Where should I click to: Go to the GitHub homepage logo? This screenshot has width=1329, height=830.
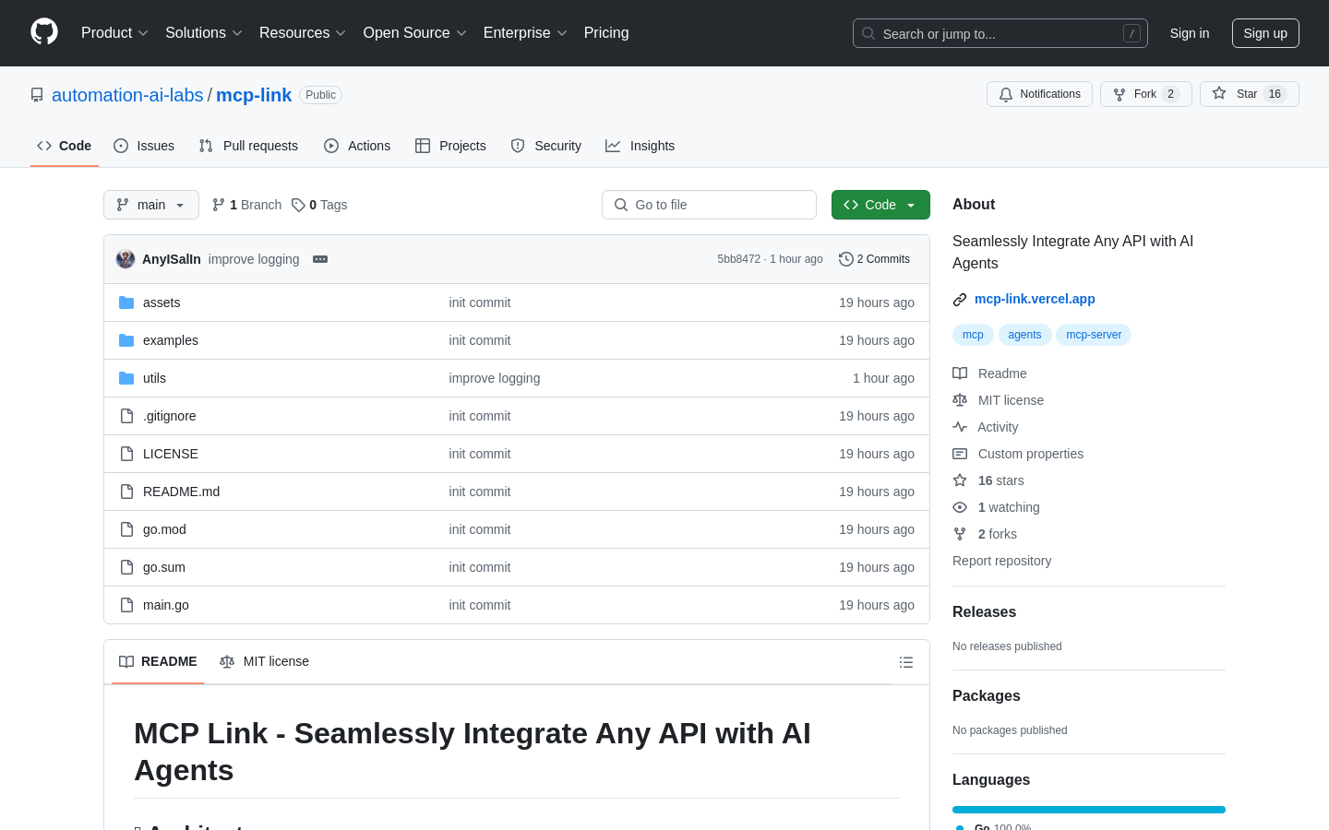44,32
